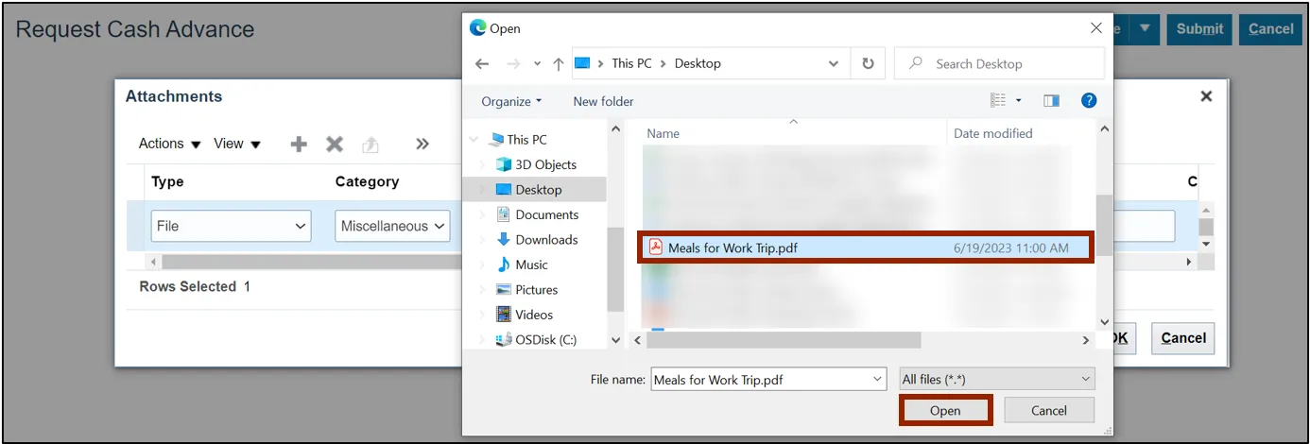Click the Up one level arrow
Viewport: 1310px width, 444px height.
coord(559,64)
